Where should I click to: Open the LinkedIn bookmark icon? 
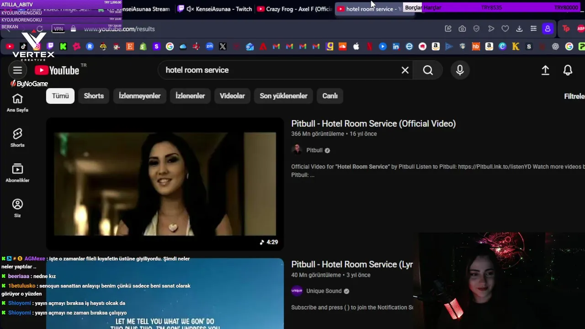click(x=396, y=46)
